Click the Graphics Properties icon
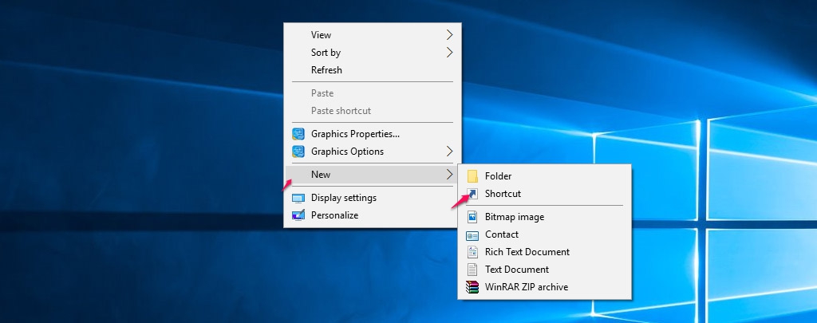 [298, 134]
